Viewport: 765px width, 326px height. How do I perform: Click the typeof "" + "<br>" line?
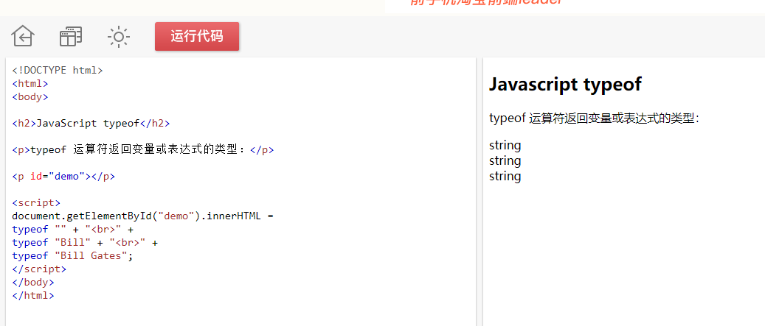click(73, 229)
